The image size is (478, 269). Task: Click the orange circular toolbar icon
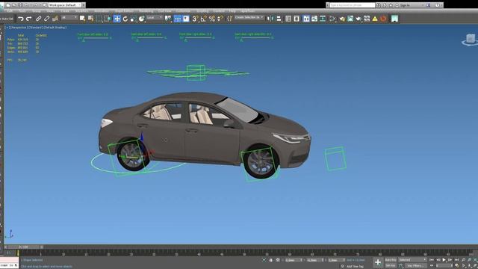click(x=383, y=19)
